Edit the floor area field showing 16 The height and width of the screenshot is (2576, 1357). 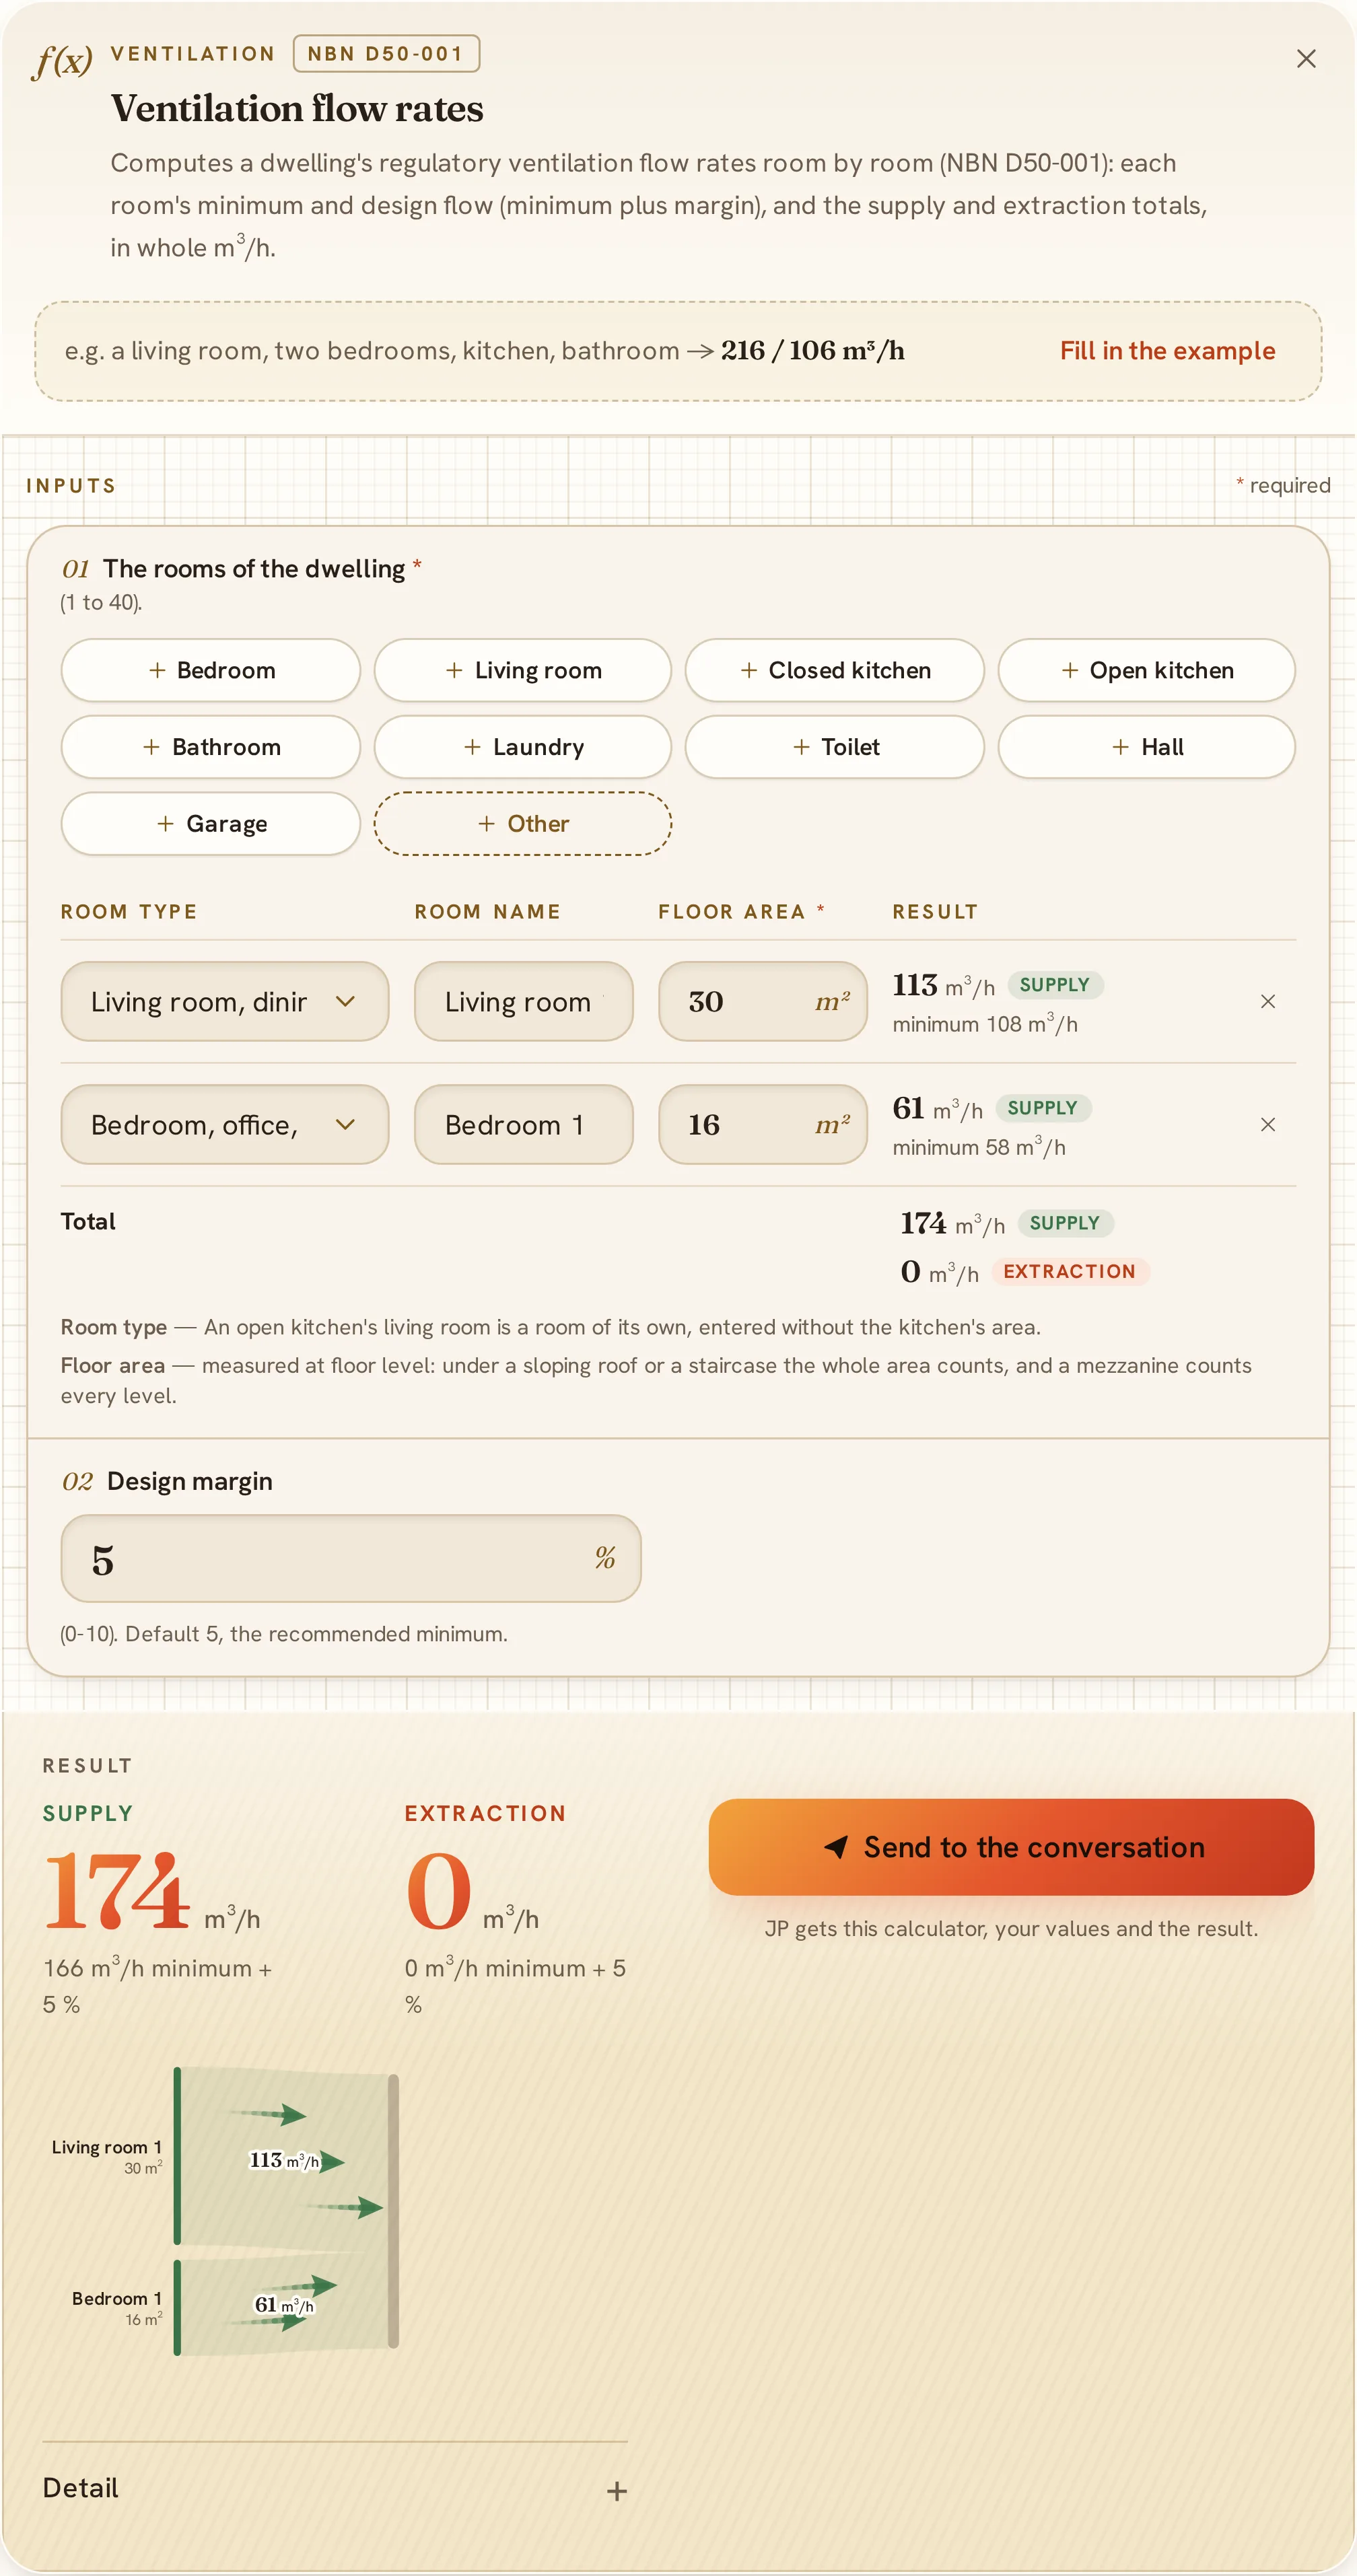point(762,1125)
